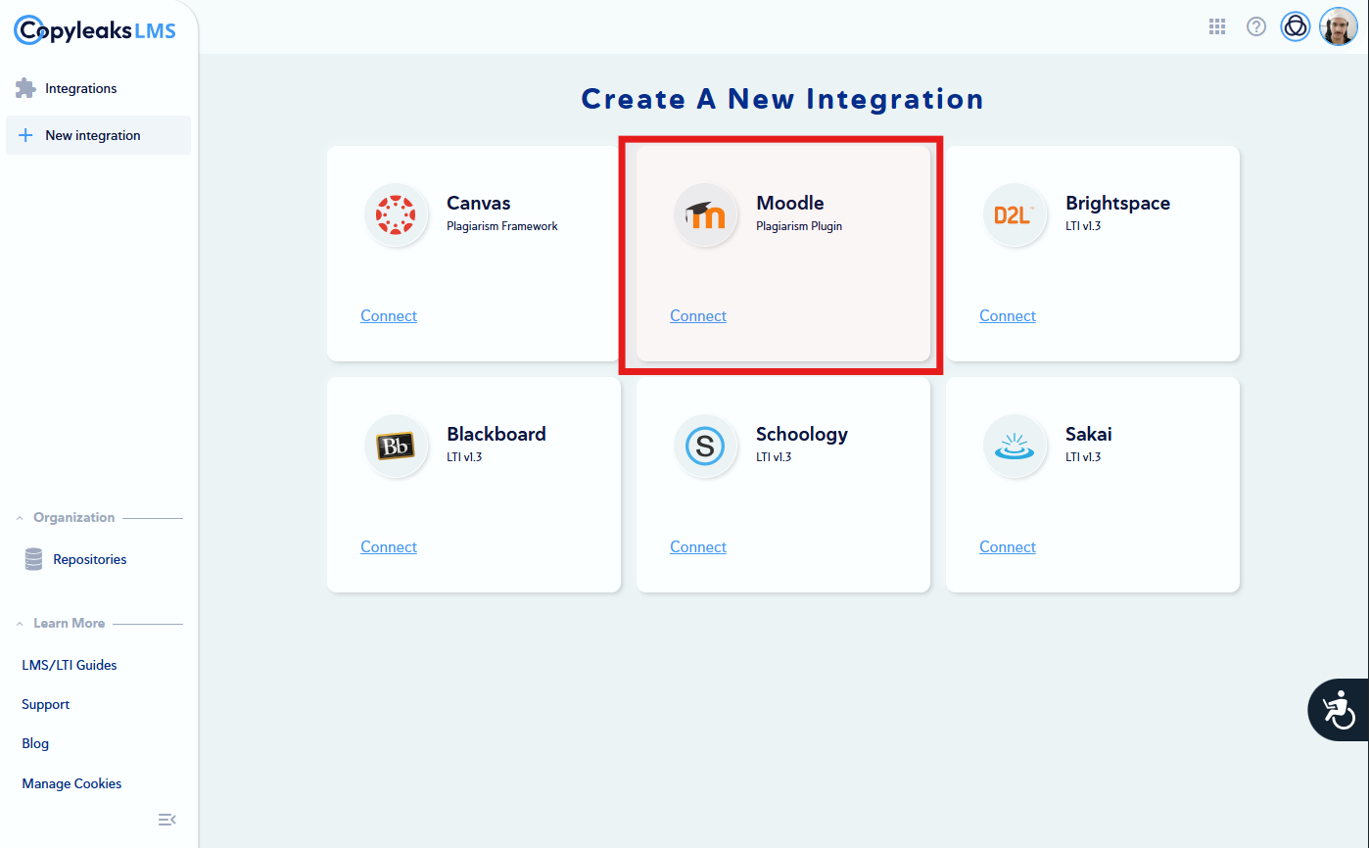
Task: Click the Copyleaks product circle icon
Action: [1296, 26]
